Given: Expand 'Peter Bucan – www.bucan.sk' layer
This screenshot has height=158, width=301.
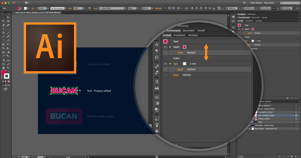Looking at the screenshot, I should tap(249, 128).
